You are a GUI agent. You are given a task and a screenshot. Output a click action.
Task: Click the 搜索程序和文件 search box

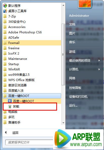coord(29,142)
